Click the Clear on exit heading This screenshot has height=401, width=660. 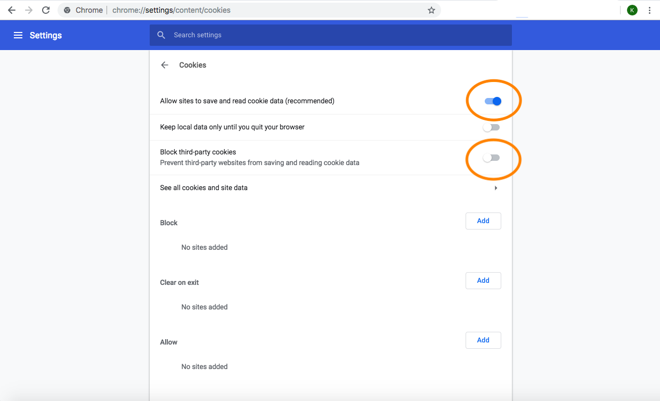pos(180,282)
